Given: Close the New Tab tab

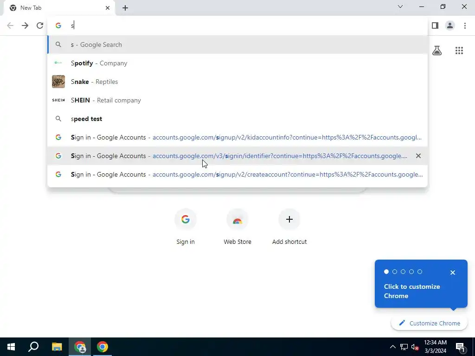Looking at the screenshot, I should point(108,8).
